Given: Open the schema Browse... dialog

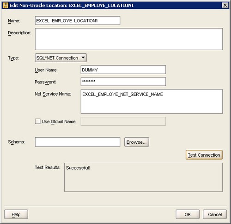Looking at the screenshot, I should tap(137, 142).
